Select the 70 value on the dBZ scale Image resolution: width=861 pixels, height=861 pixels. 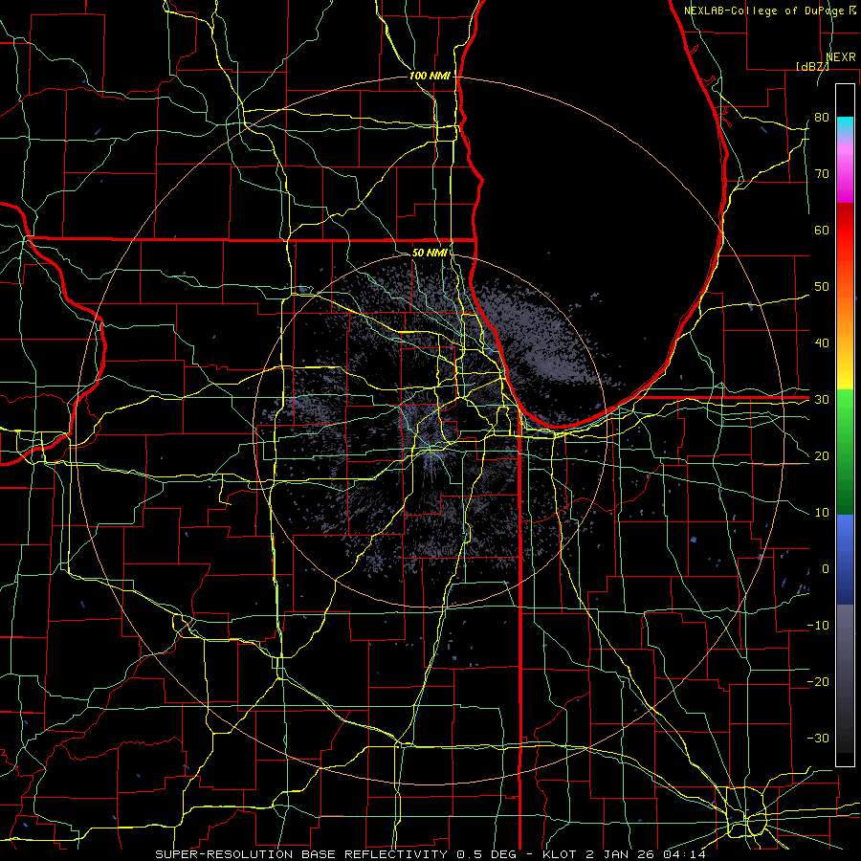(822, 174)
